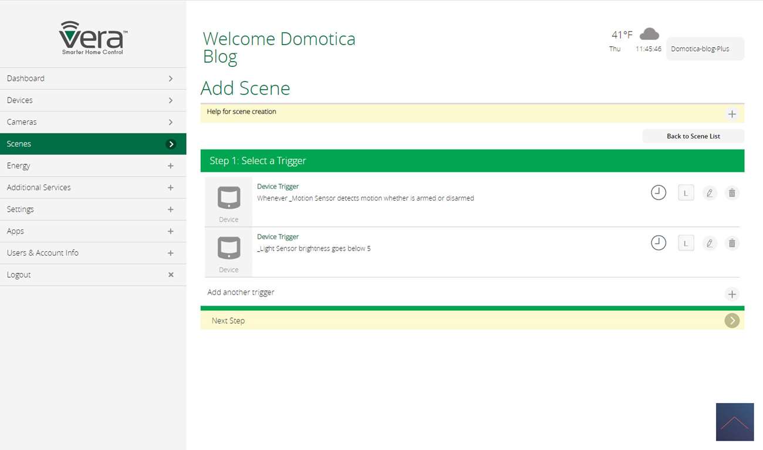
Task: Click the Luup code icon for Light Sensor trigger
Action: click(x=686, y=243)
